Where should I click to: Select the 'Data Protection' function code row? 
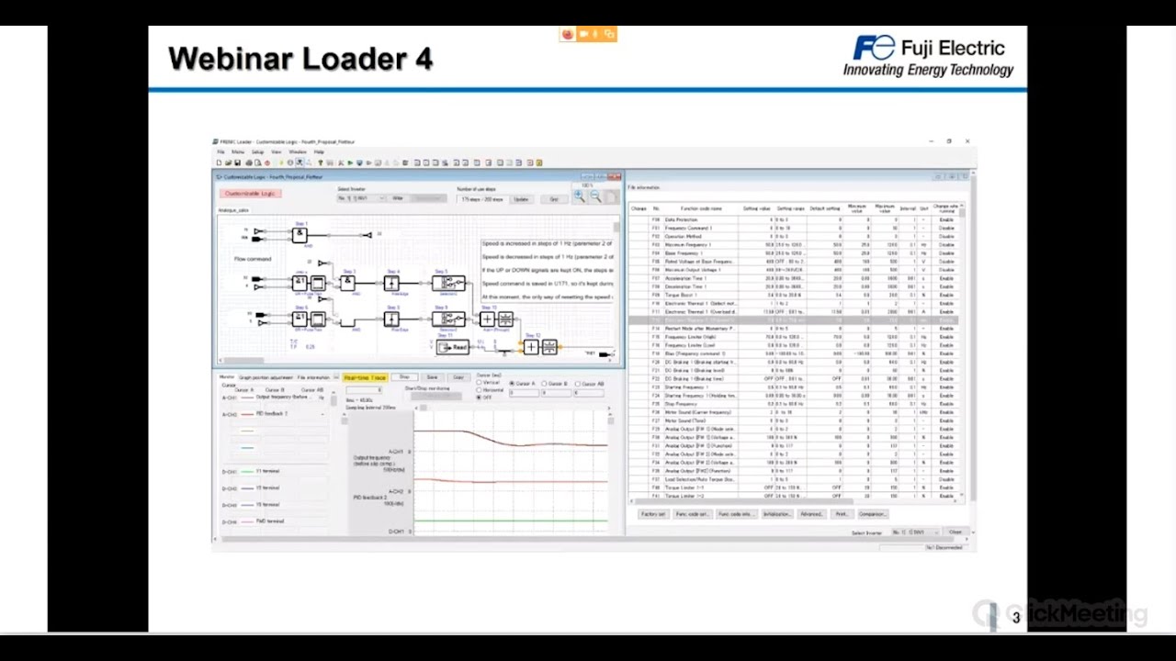pos(795,220)
